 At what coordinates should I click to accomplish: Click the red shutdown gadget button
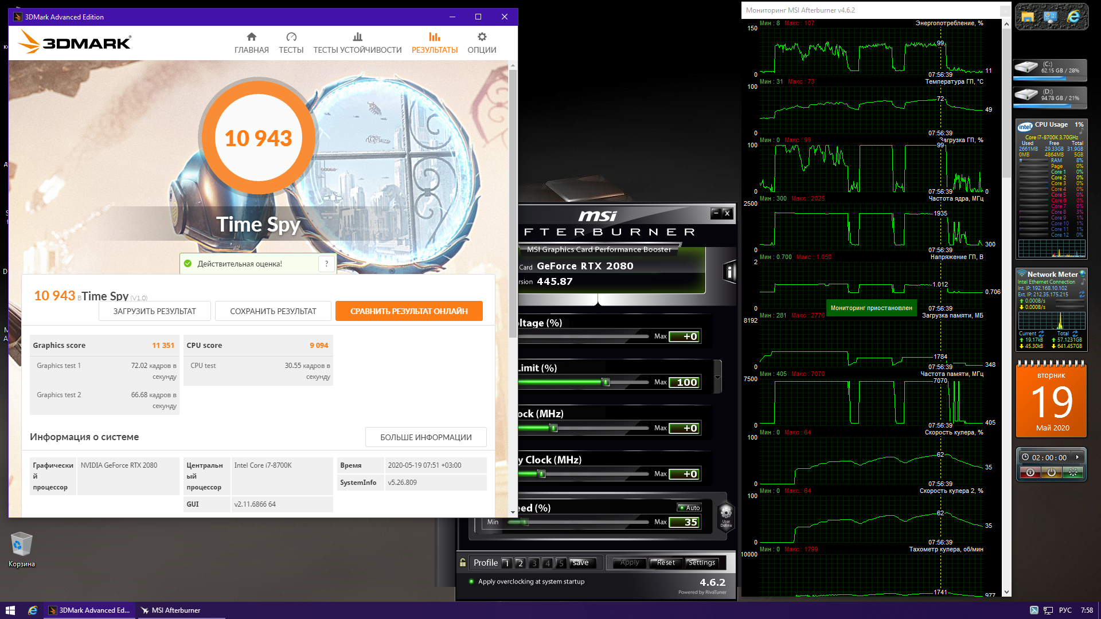point(1030,472)
